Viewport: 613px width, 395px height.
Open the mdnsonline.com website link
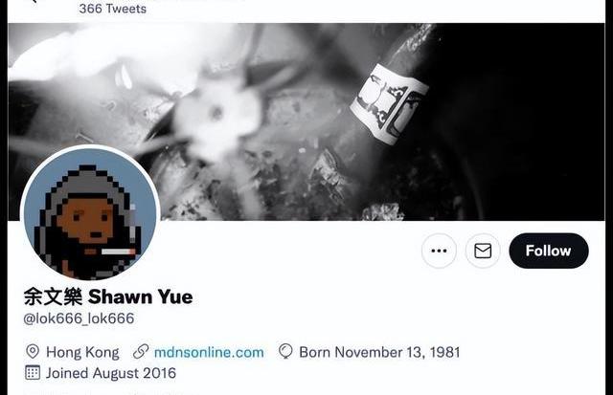pos(209,352)
